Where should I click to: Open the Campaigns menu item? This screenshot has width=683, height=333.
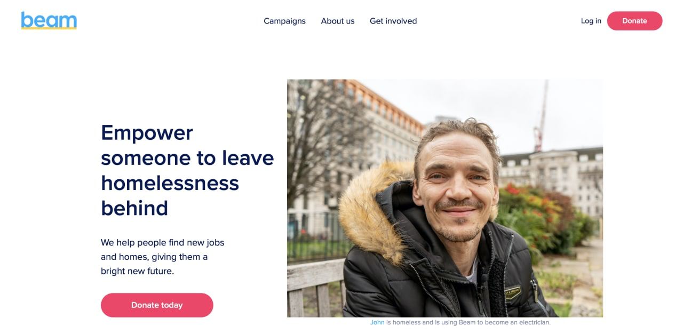point(284,21)
